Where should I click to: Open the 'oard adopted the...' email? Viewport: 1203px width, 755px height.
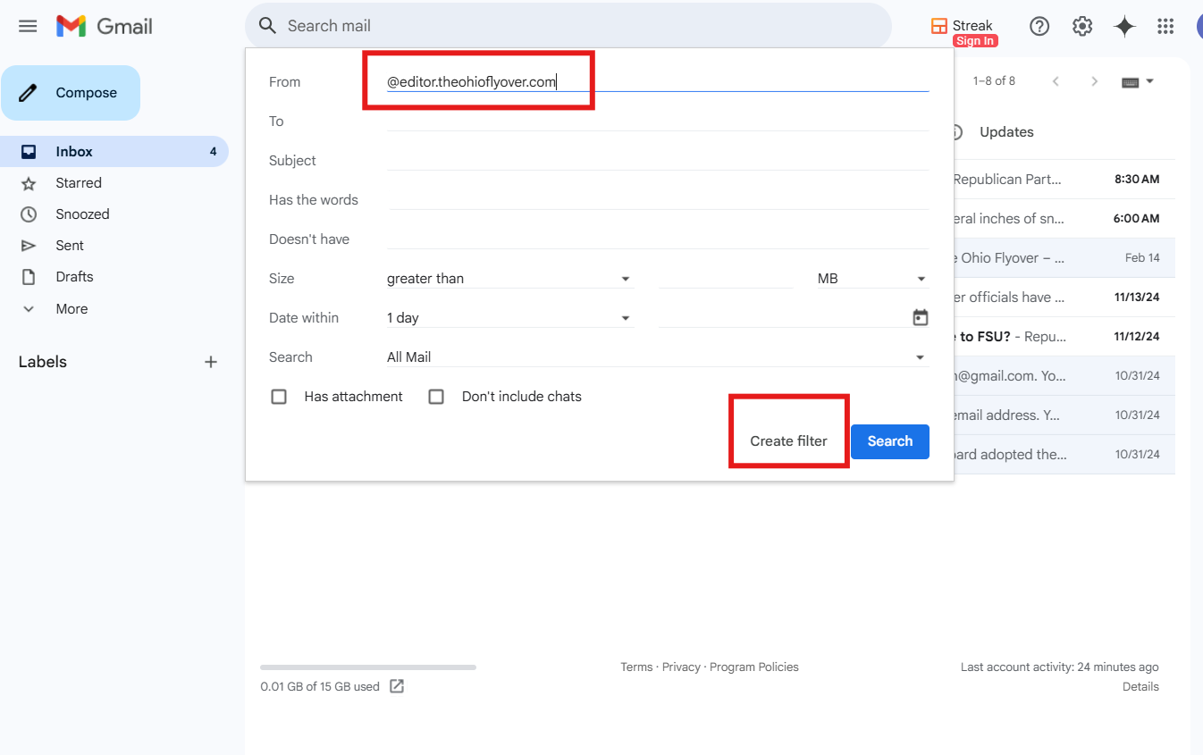pyautogui.click(x=1064, y=455)
